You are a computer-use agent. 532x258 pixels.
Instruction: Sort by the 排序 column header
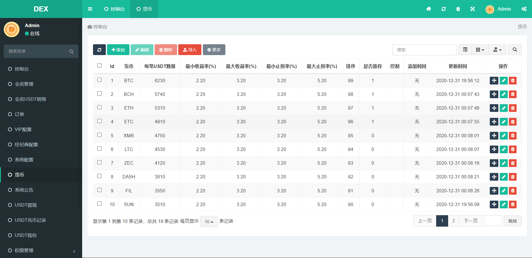(x=351, y=66)
